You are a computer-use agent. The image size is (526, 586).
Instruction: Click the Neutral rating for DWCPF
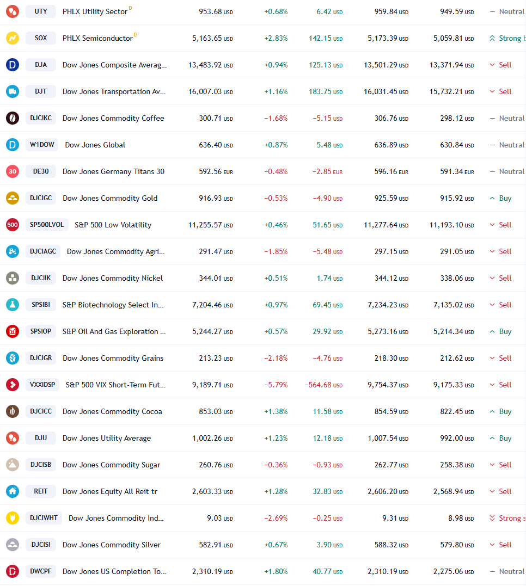pos(507,571)
